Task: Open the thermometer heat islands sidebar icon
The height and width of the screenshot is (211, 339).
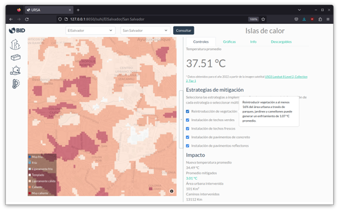Action: click(x=16, y=84)
